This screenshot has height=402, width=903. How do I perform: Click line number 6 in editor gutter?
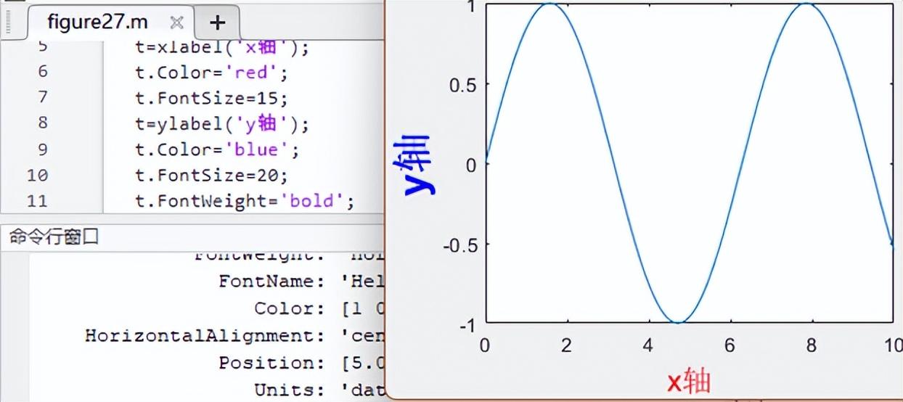pyautogui.click(x=42, y=71)
